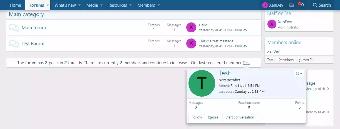Expand the Members dropdown arrow

point(159,5)
